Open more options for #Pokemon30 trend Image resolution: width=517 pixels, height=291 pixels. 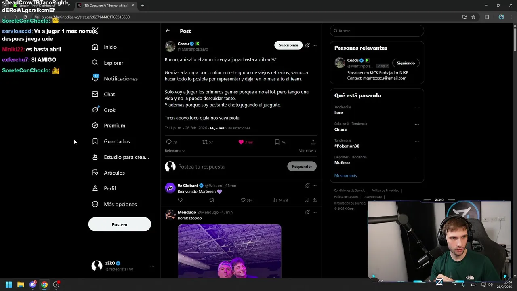click(x=417, y=141)
